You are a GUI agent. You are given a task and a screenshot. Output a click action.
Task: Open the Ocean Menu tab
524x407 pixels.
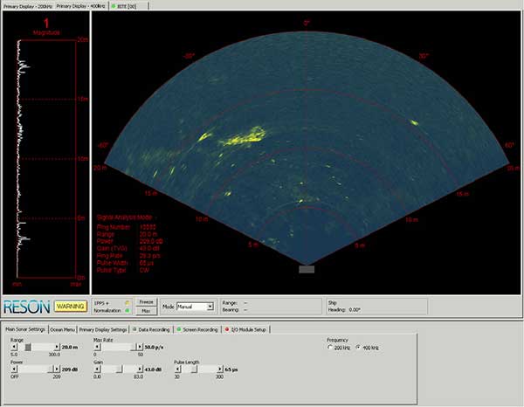coord(62,329)
